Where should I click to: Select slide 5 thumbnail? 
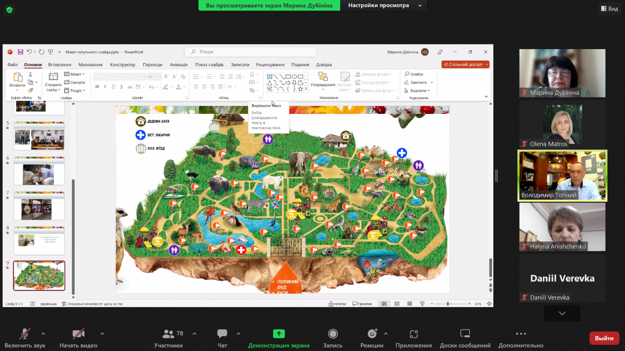[39, 136]
